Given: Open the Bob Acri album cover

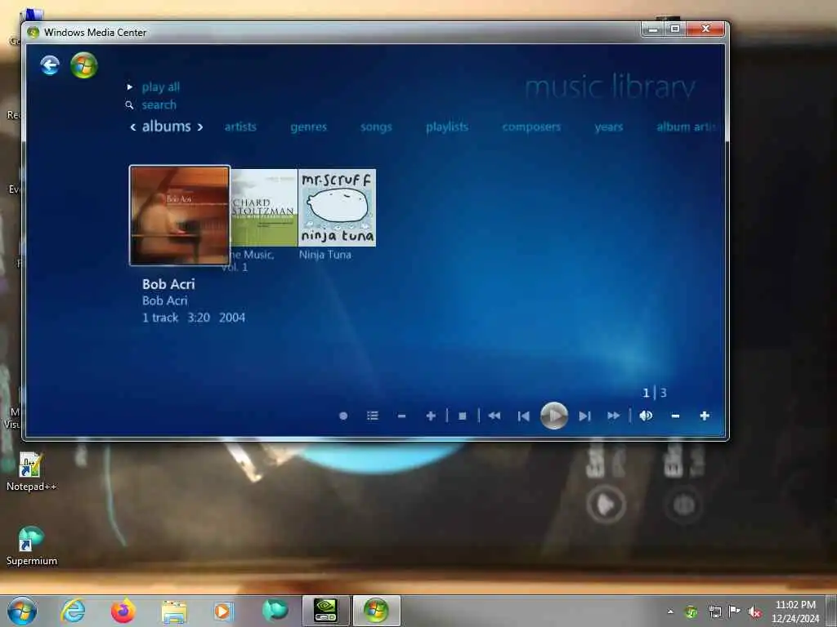Looking at the screenshot, I should tap(180, 216).
